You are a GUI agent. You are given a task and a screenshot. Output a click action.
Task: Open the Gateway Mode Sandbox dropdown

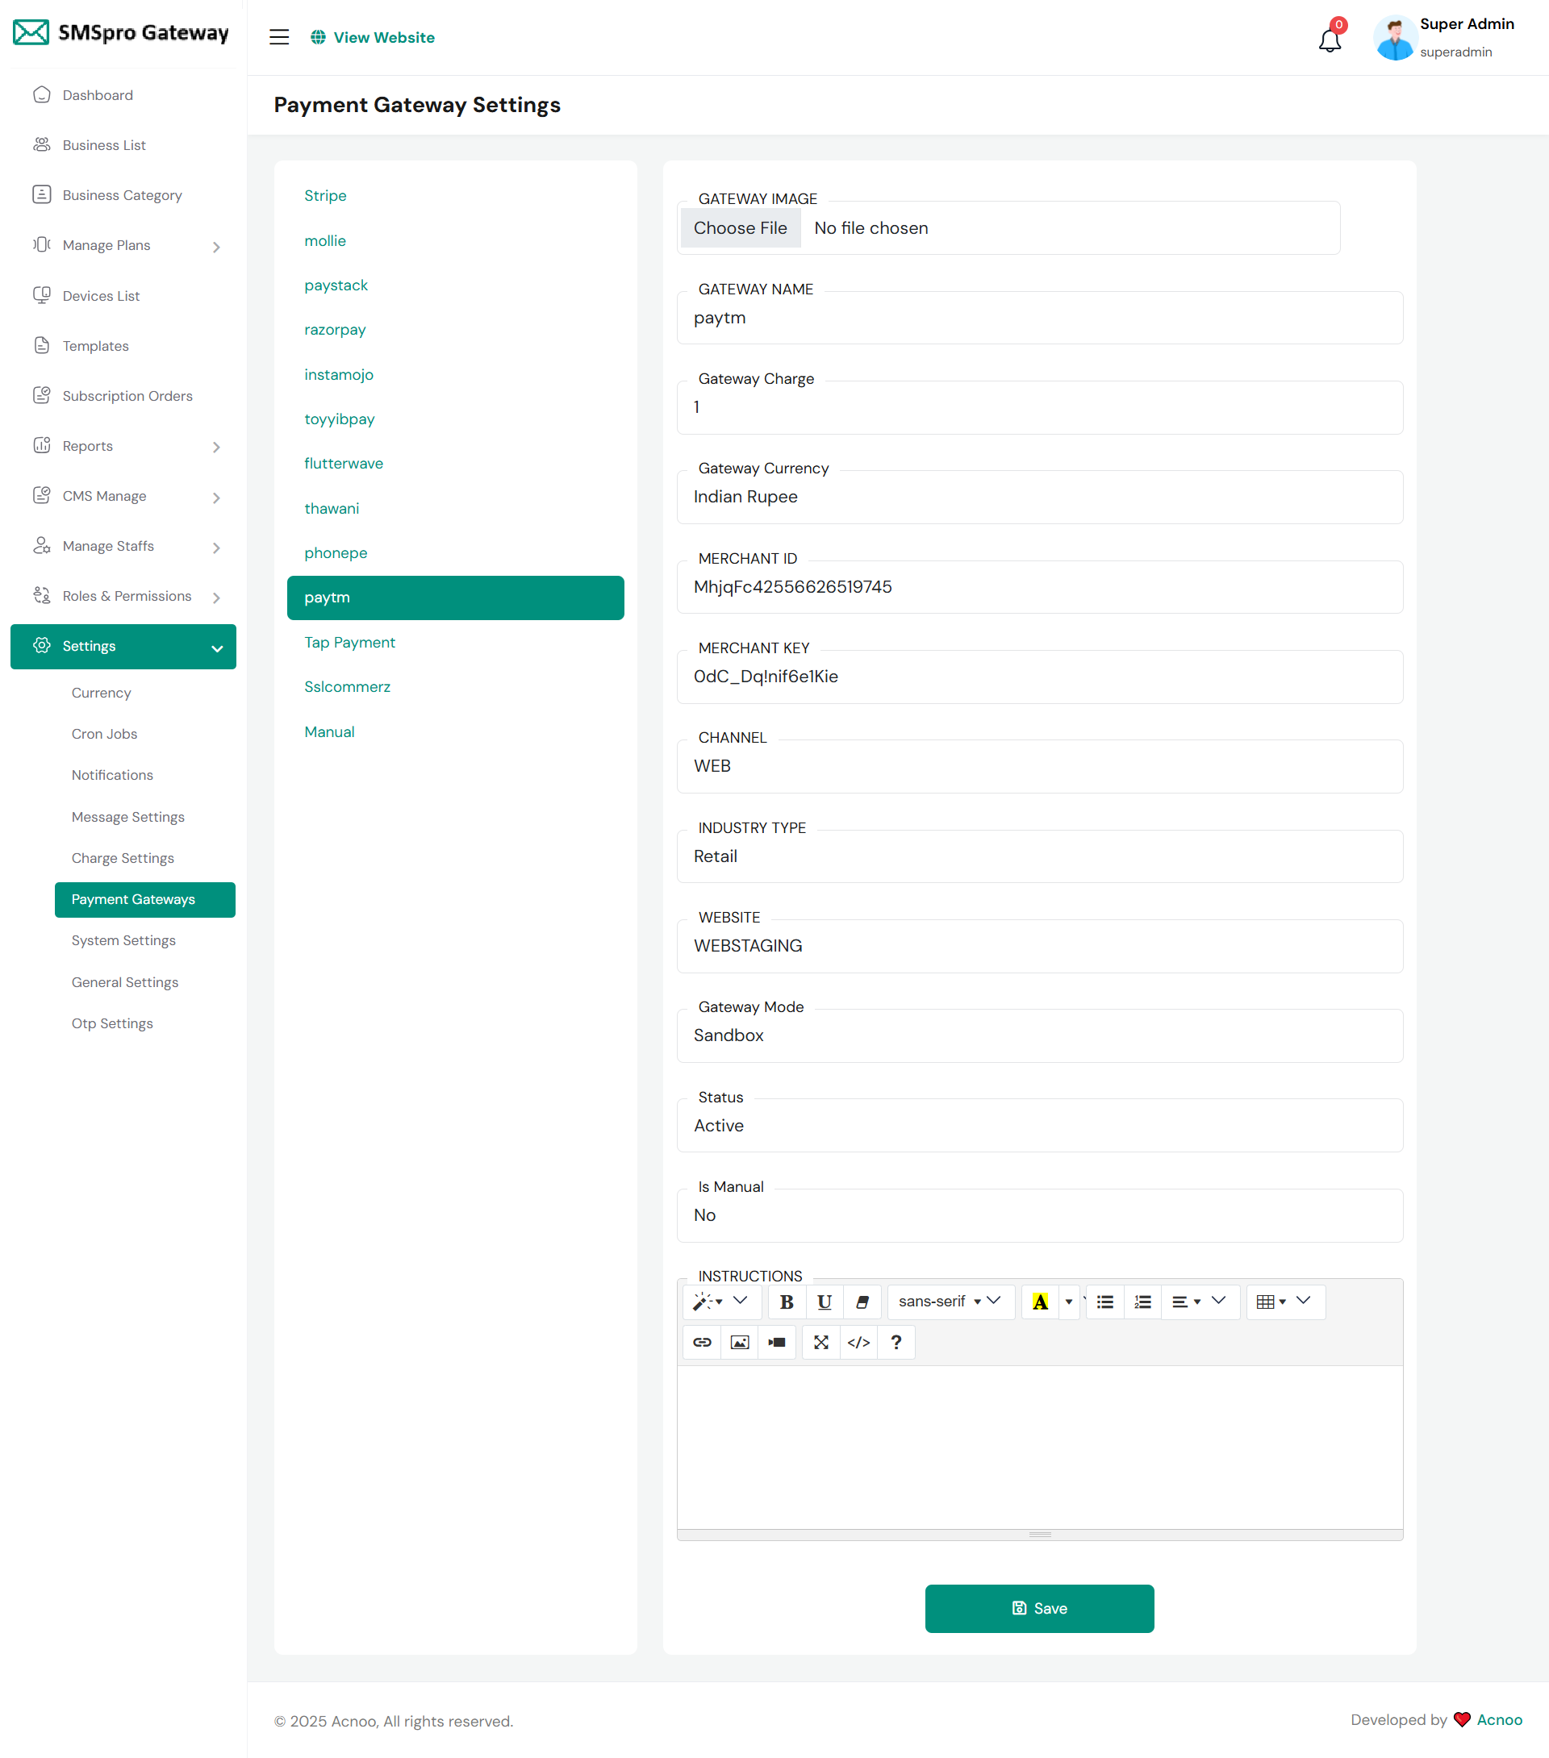pyautogui.click(x=1038, y=1035)
